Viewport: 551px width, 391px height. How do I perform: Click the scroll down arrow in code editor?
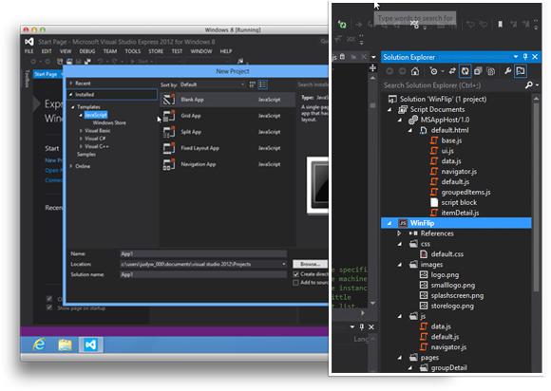click(372, 303)
